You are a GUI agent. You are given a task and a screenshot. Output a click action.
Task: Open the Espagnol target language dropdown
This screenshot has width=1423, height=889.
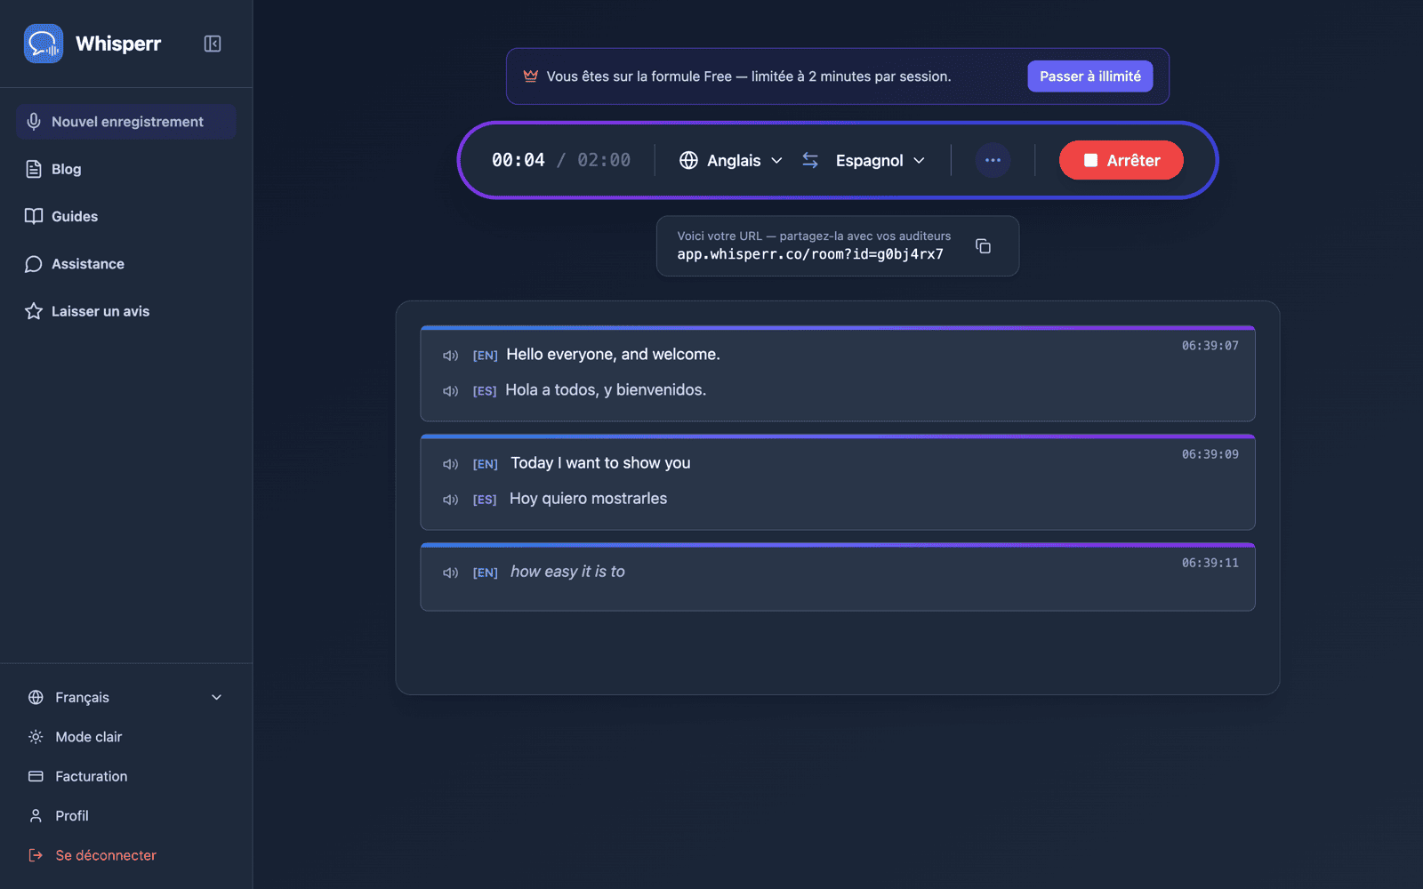[880, 160]
